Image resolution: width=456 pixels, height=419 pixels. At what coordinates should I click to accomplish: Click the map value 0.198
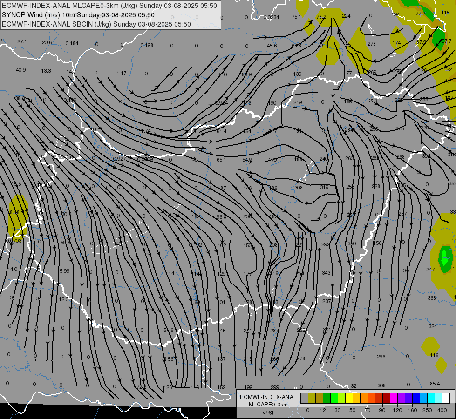pos(147,45)
